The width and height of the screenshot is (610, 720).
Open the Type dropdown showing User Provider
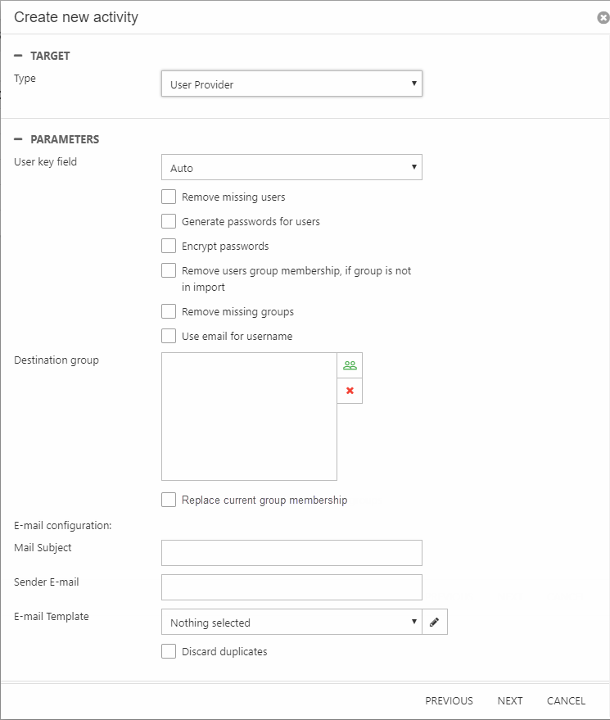[291, 84]
